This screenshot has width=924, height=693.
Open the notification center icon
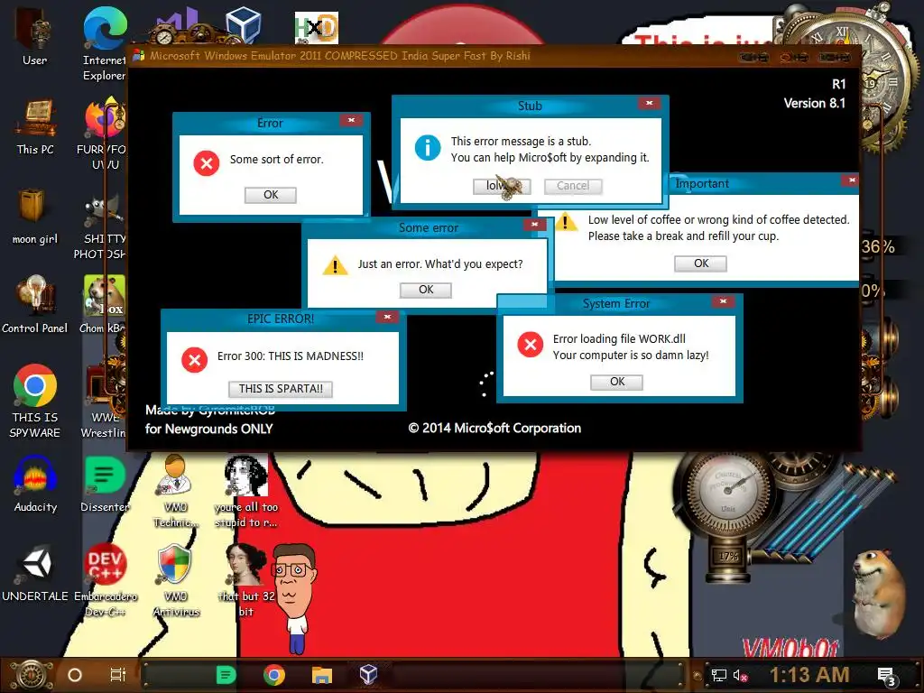(887, 677)
